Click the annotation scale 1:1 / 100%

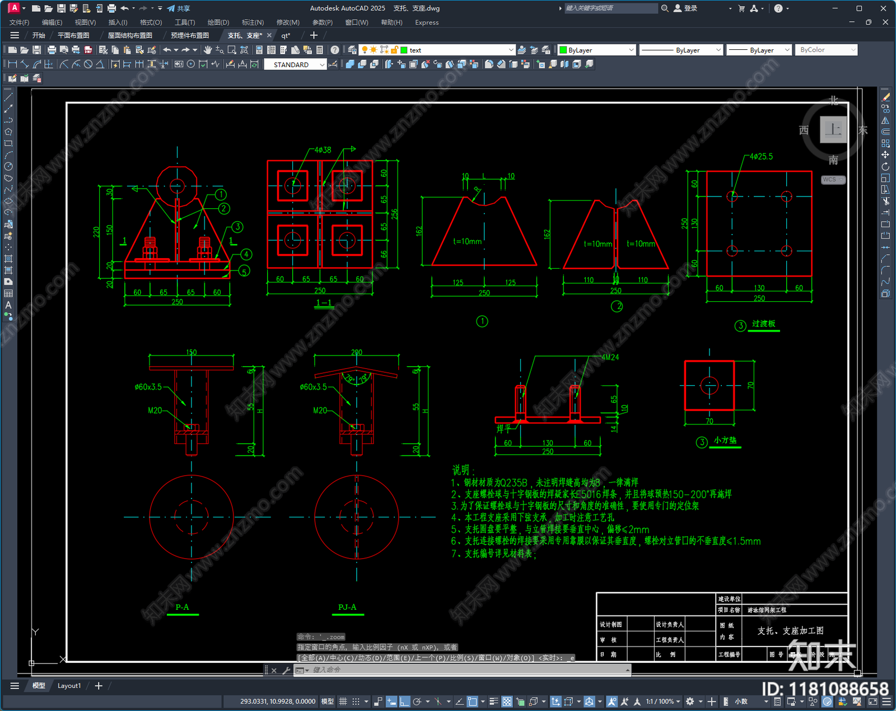[x=663, y=701]
